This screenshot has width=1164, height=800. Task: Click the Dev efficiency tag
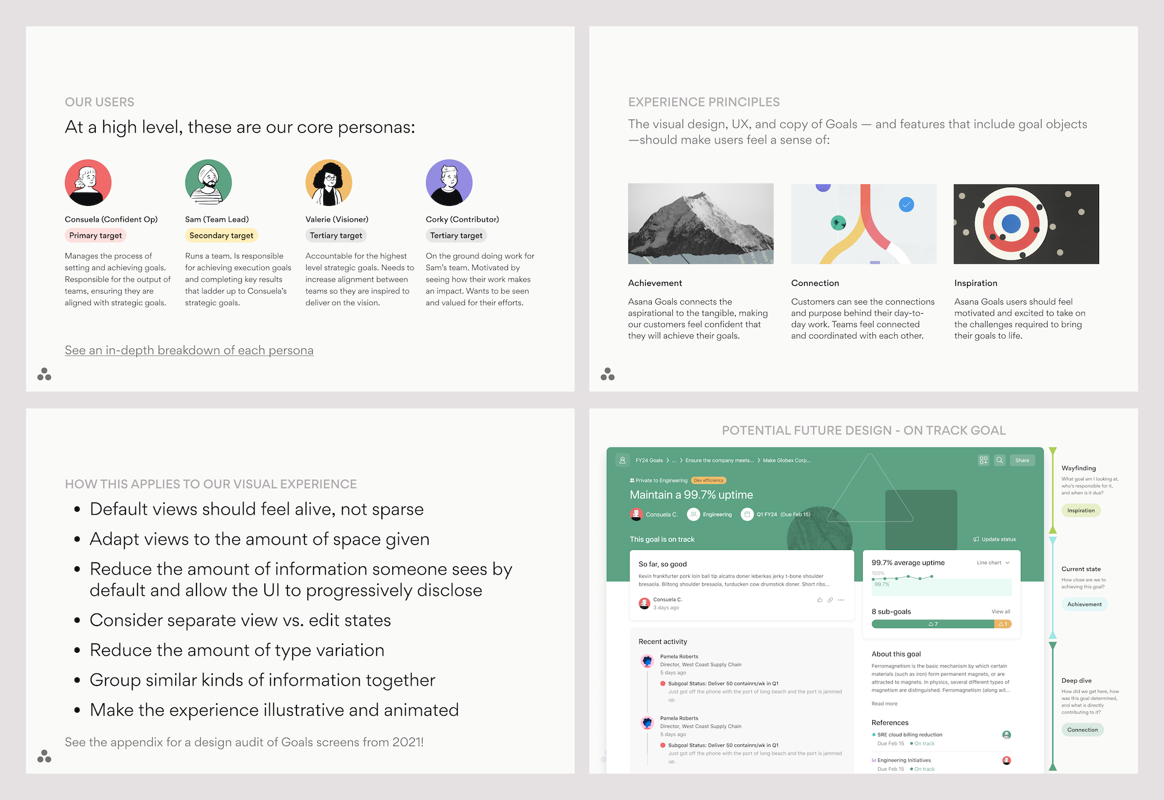coord(709,480)
